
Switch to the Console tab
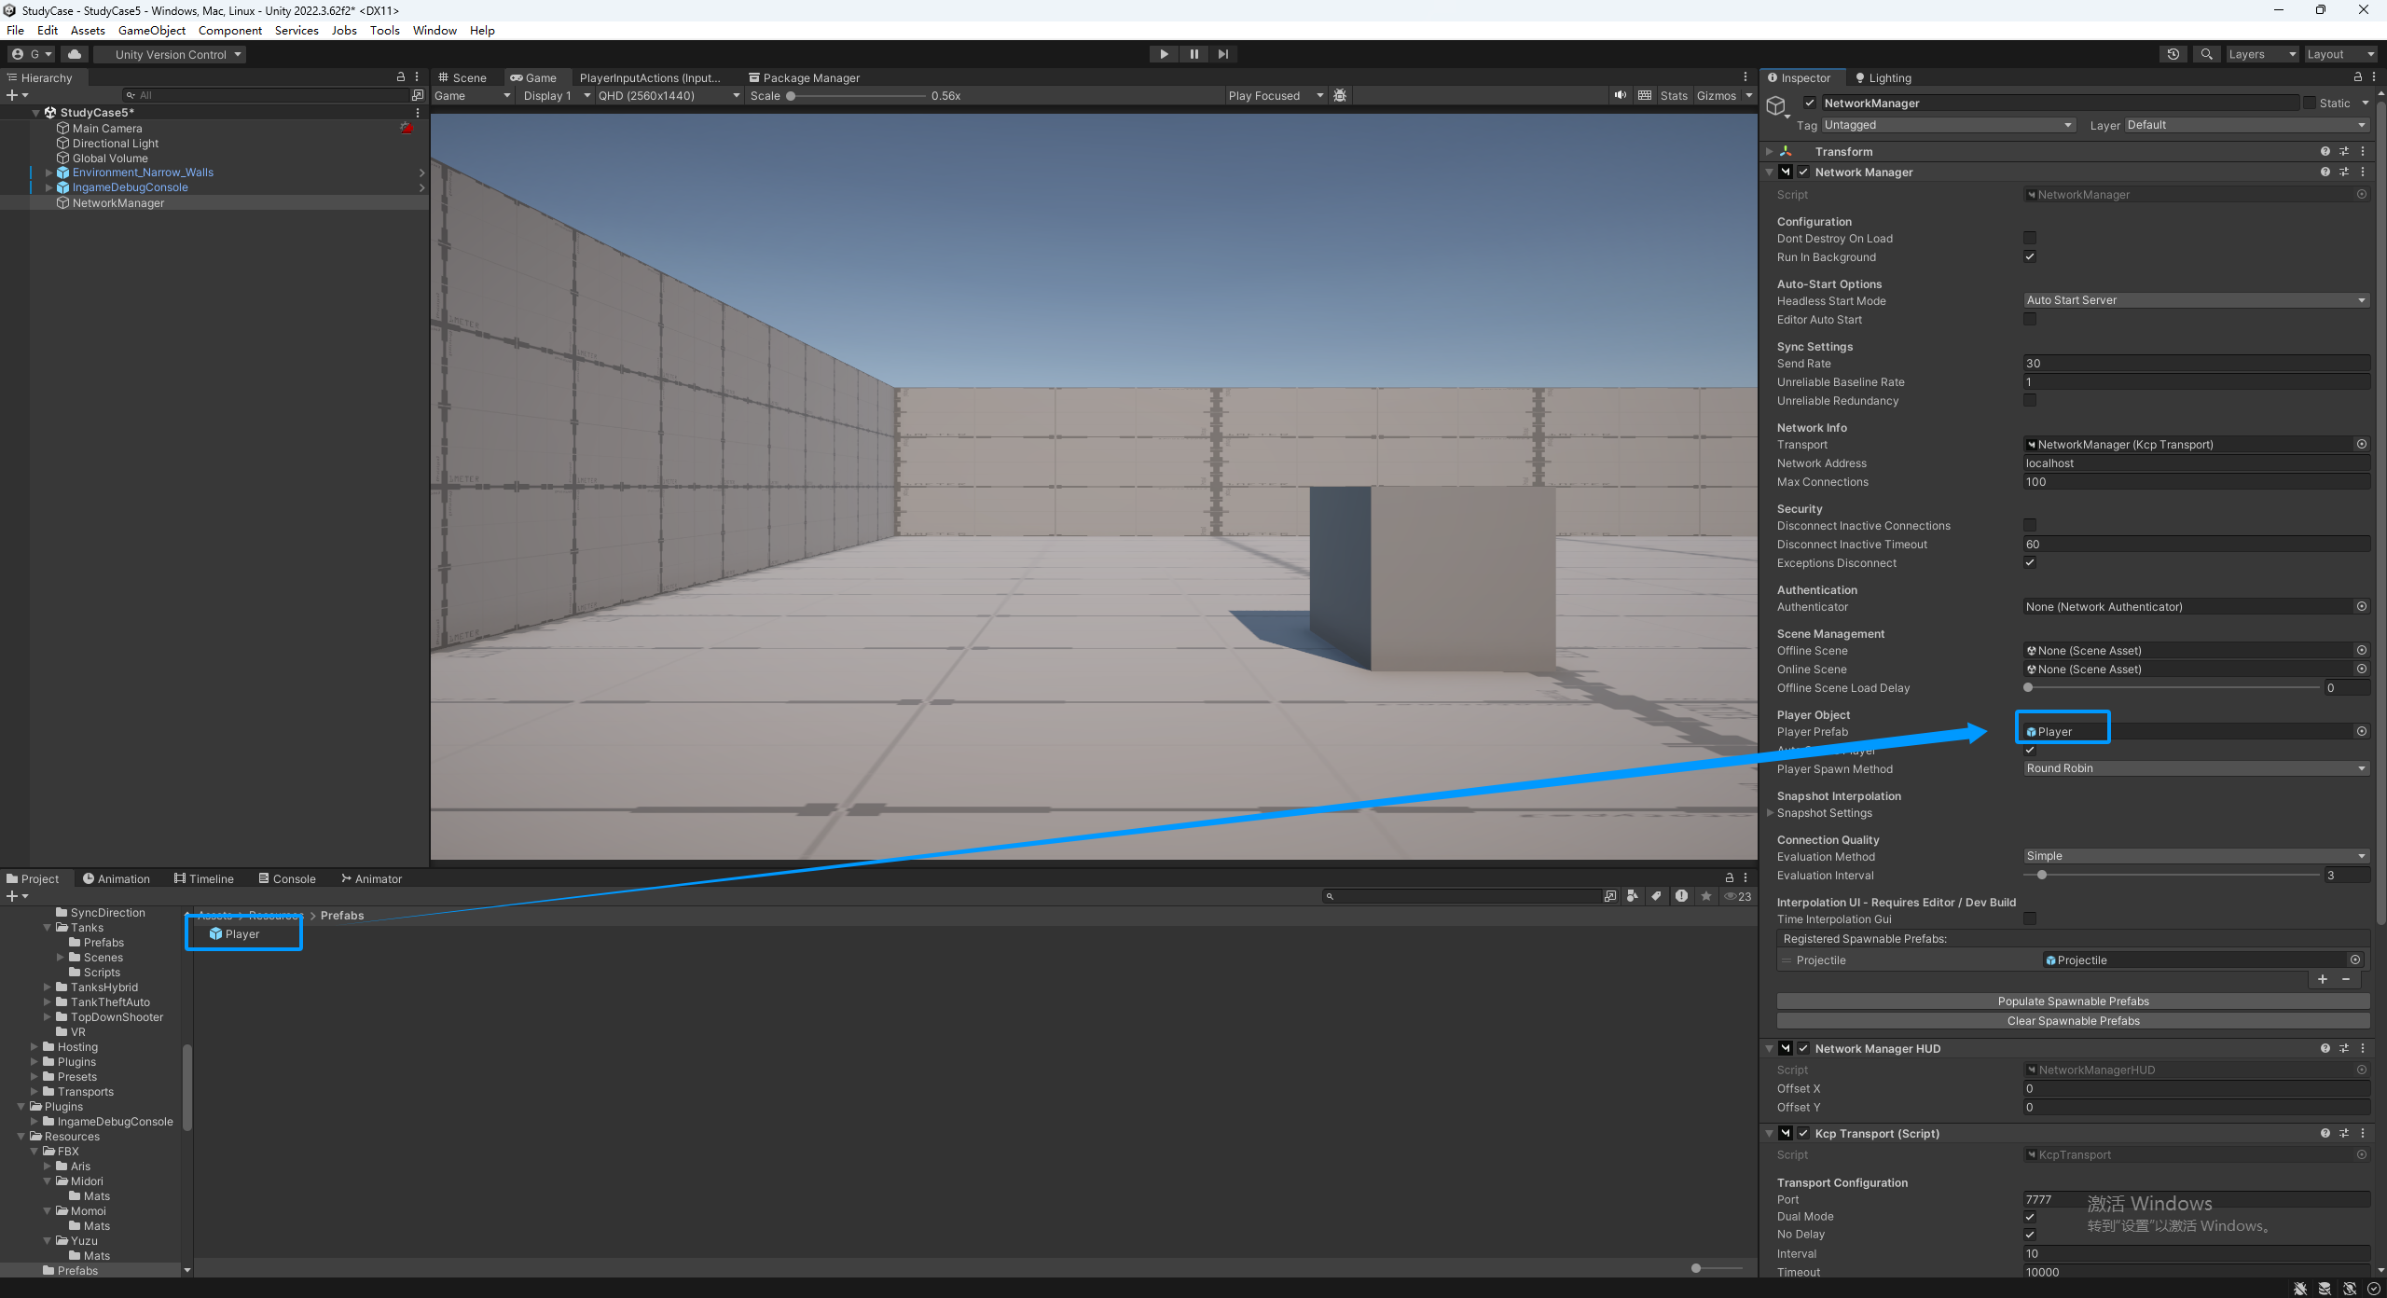pyautogui.click(x=287, y=878)
